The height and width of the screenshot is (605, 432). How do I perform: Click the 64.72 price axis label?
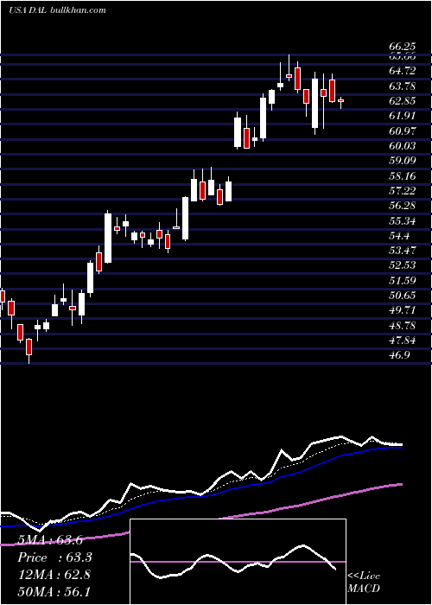click(x=403, y=71)
